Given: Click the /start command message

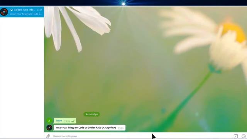Looking at the screenshot, I should (65, 121).
